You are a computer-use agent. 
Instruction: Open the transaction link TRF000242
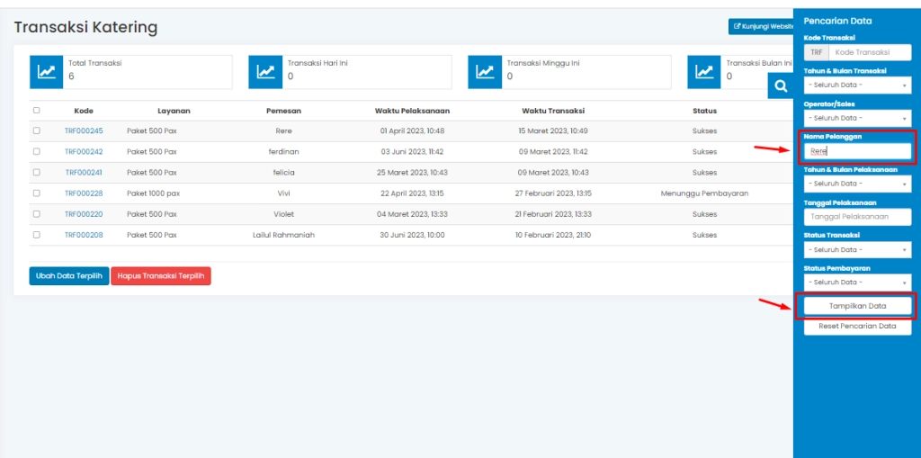point(84,152)
